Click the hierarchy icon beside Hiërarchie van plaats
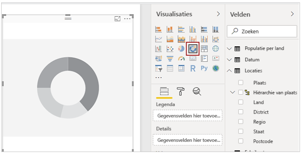The width and height of the screenshot is (302, 154). pyautogui.click(x=247, y=92)
